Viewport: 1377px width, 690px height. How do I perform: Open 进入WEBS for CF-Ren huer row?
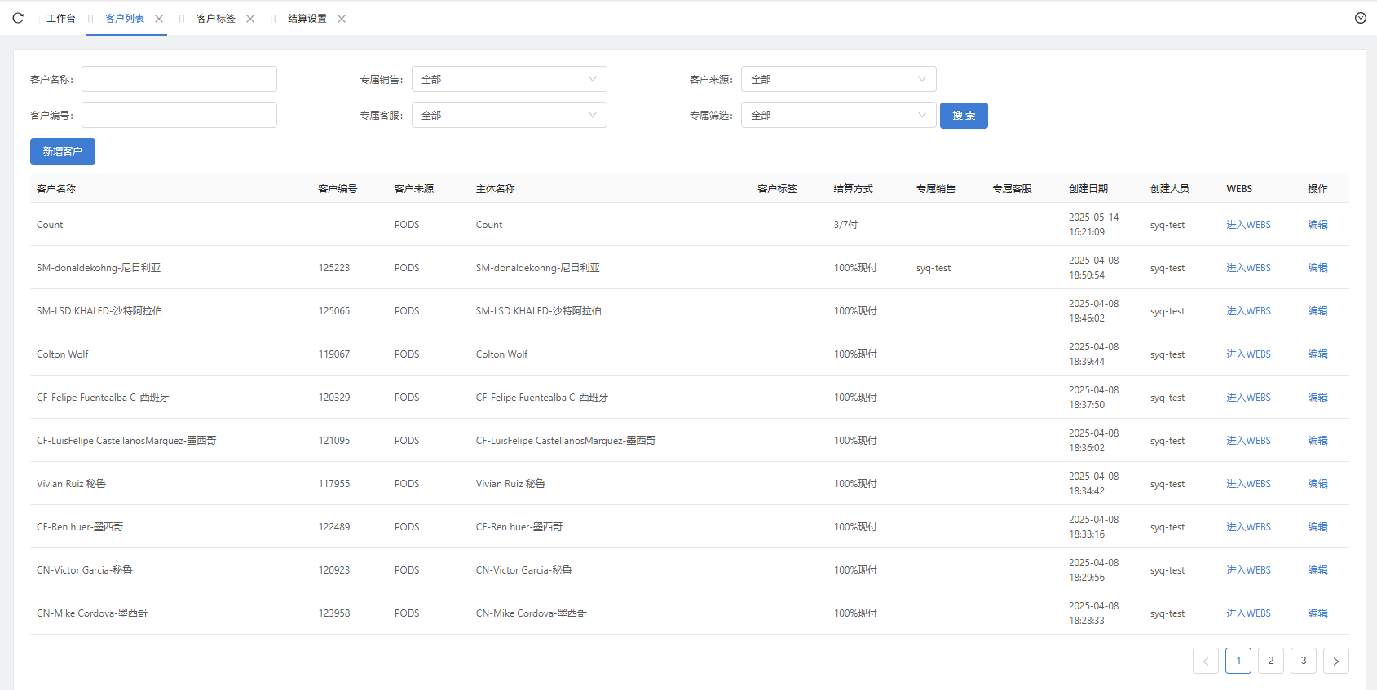pyautogui.click(x=1248, y=527)
